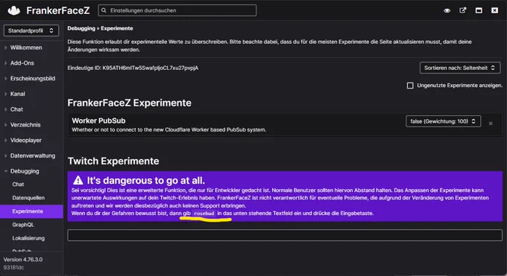The height and width of the screenshot is (276, 507).
Task: Enable Ungenutzte Experimente anzeigen checkbox
Action: pyautogui.click(x=410, y=86)
